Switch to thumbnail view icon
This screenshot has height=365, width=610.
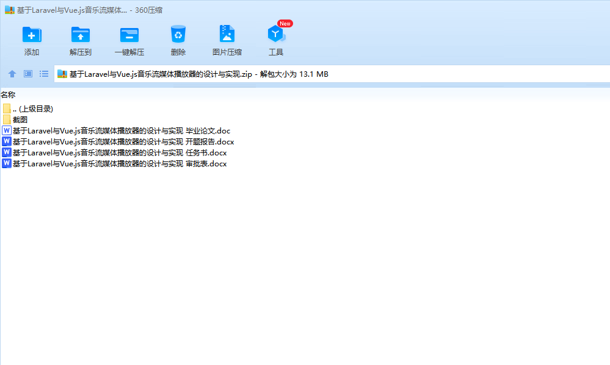[x=28, y=74]
